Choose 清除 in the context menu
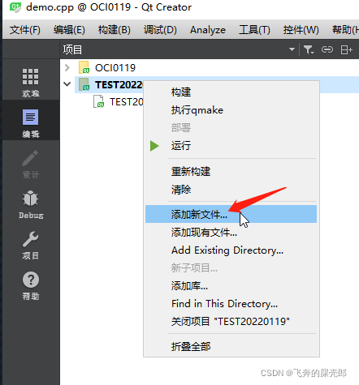Image resolution: width=359 pixels, height=385 pixels. tap(231, 190)
